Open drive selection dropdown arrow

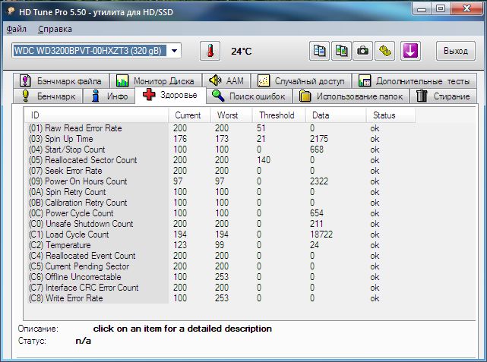(x=175, y=51)
